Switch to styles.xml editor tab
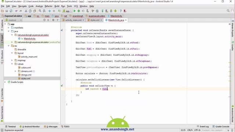Viewport: 235px width, 132px height. [95, 20]
